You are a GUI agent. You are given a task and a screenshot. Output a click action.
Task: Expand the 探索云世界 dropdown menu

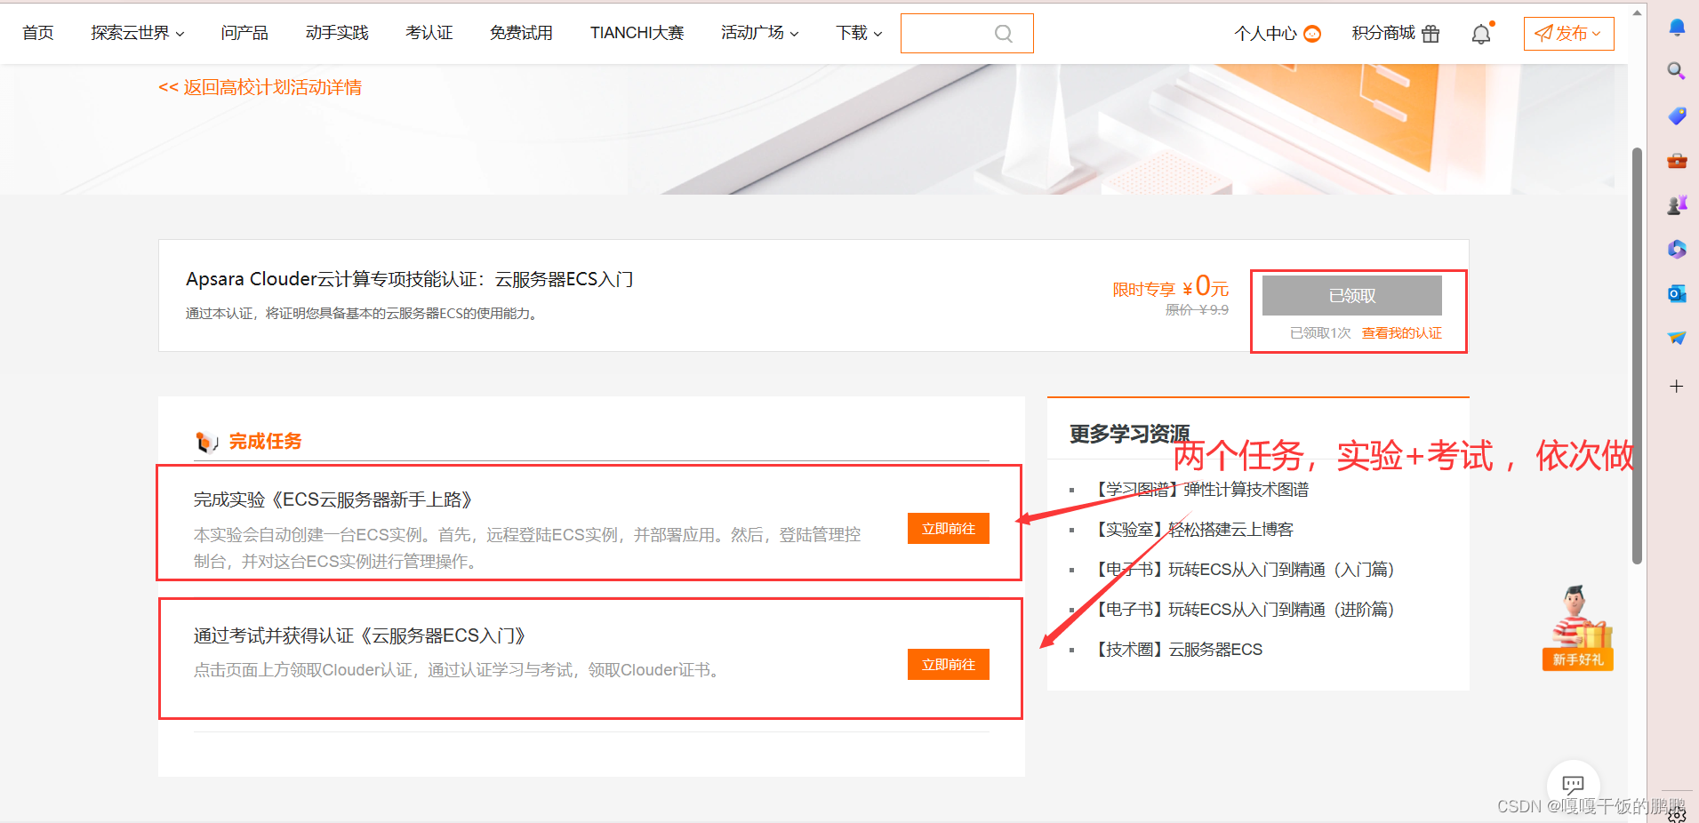[138, 33]
